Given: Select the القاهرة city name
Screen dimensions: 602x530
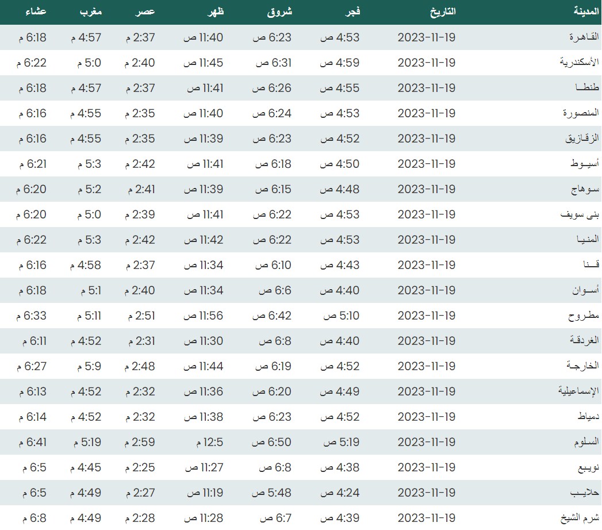Looking at the screenshot, I should point(584,37).
